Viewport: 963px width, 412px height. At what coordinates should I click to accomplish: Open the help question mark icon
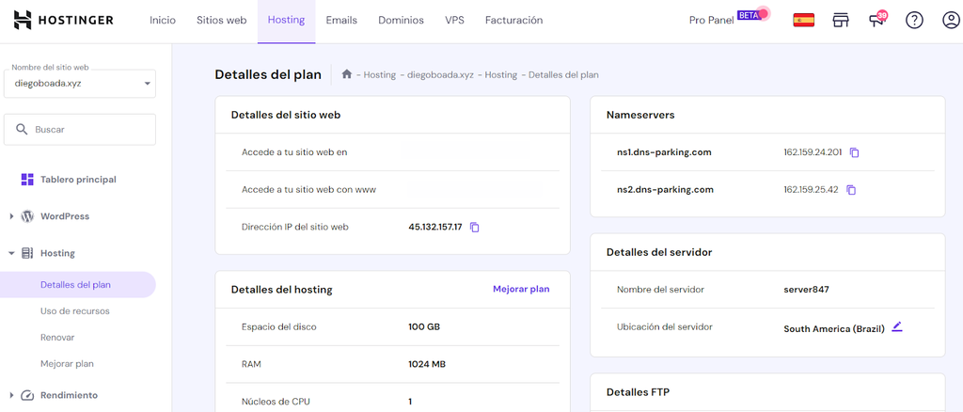(914, 21)
